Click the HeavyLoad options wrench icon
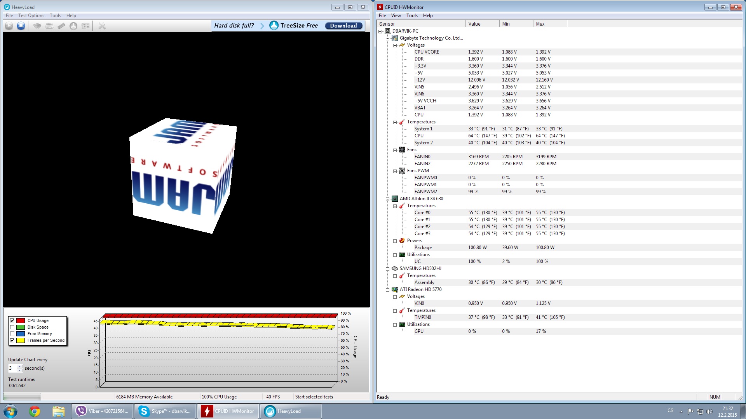Viewport: 746px width, 419px height. click(102, 26)
